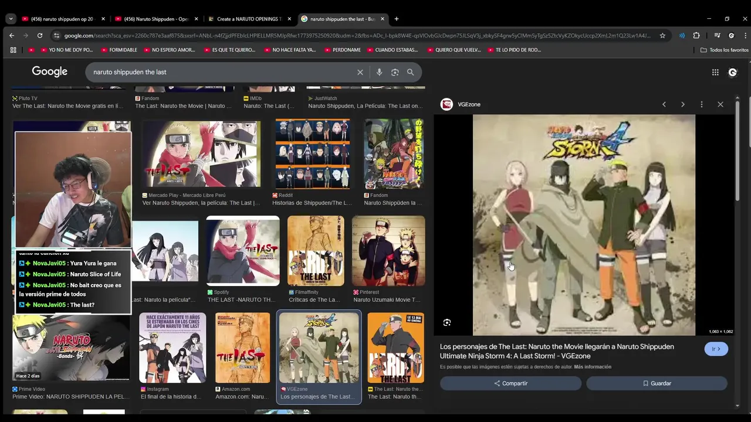Open preview panel three-dot options menu
The height and width of the screenshot is (422, 751).
pyautogui.click(x=702, y=104)
